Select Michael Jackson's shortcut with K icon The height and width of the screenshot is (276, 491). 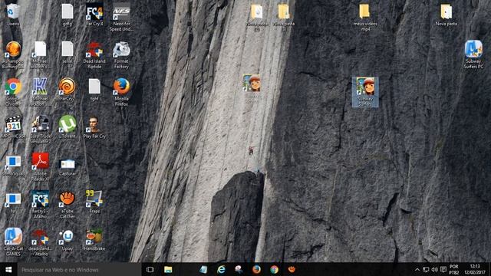(x=40, y=92)
